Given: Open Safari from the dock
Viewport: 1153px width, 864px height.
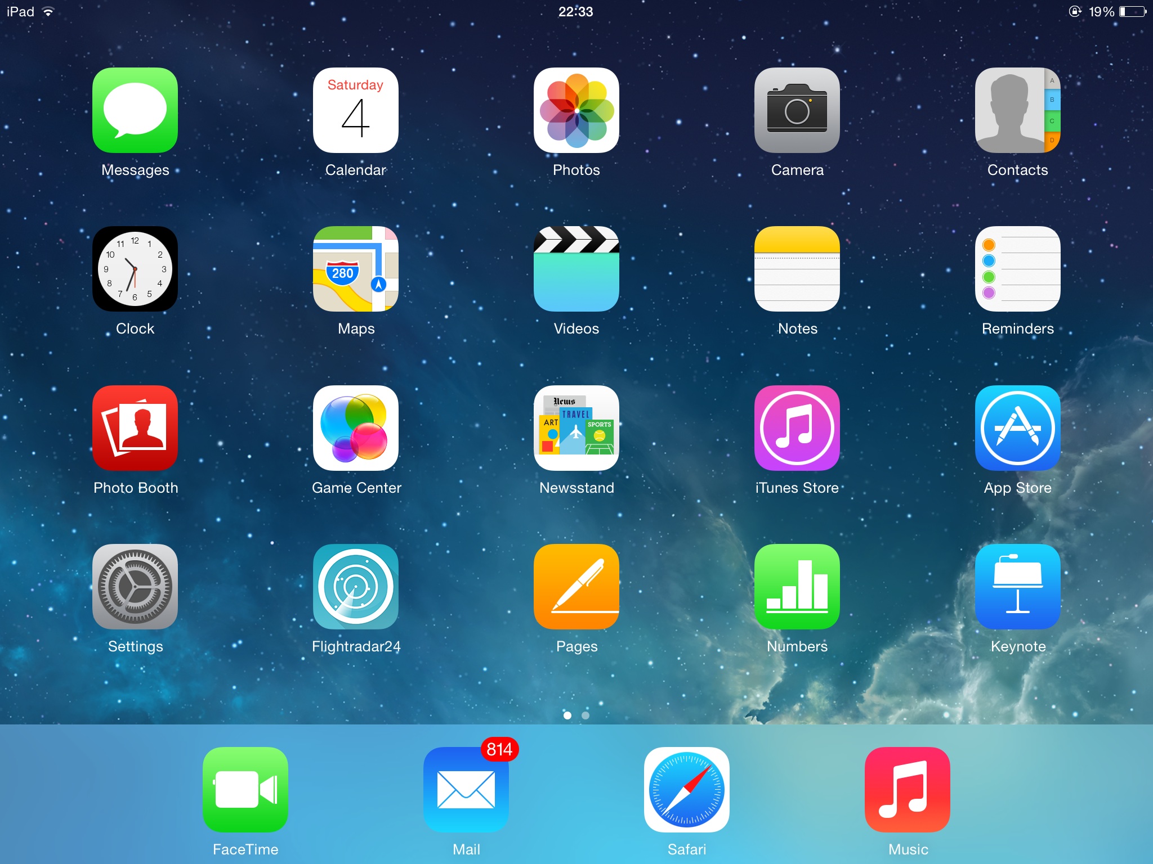Looking at the screenshot, I should tap(686, 789).
